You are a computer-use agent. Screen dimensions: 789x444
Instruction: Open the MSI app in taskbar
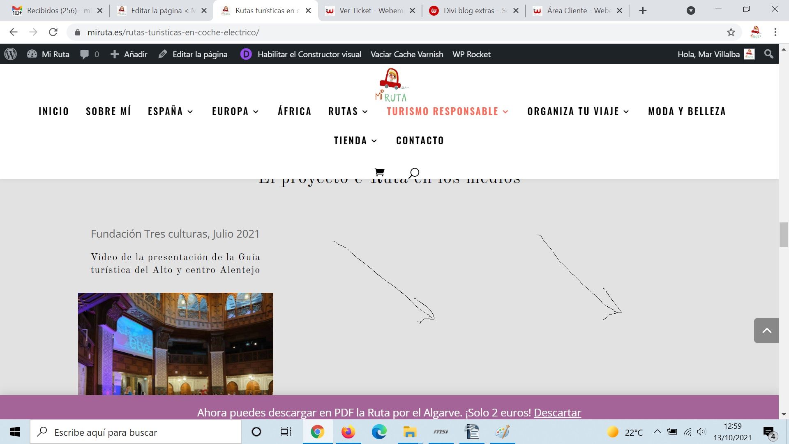(441, 432)
